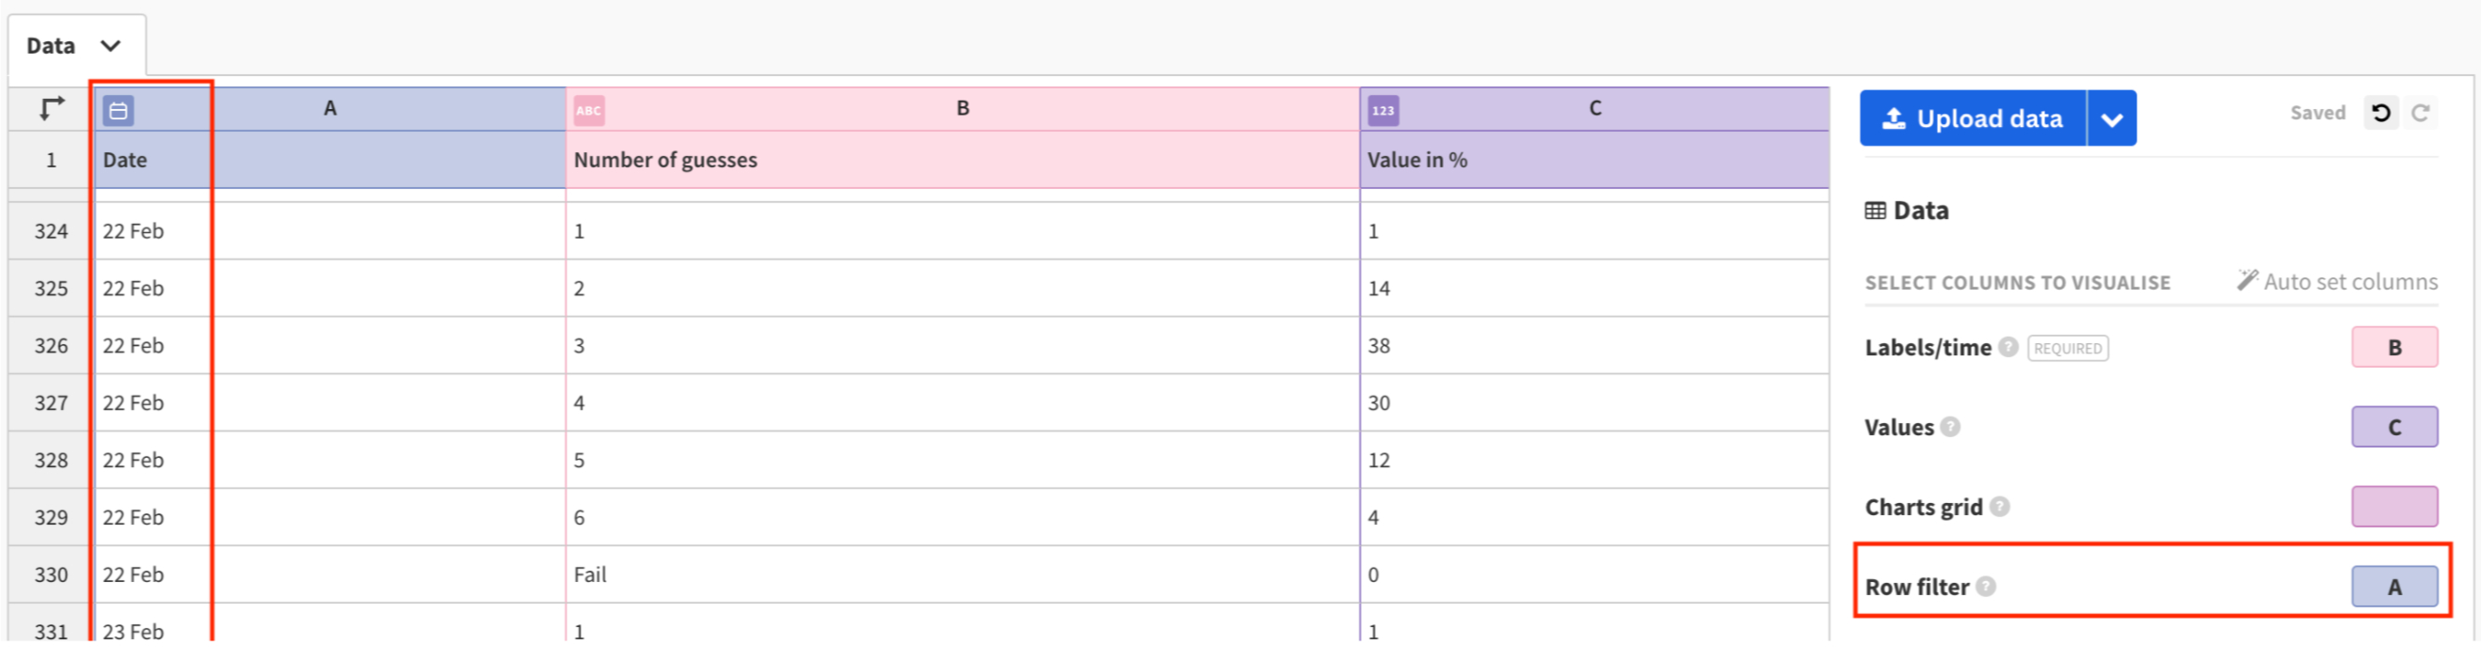
Task: Select the column B header
Action: (x=962, y=109)
